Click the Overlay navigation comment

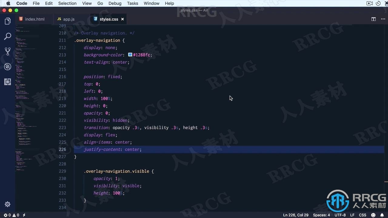click(104, 33)
